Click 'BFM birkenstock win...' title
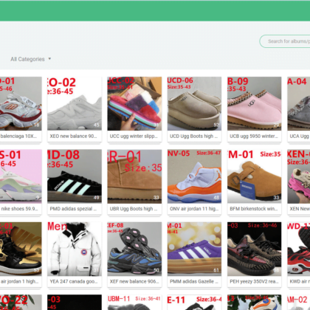Image resolution: width=310 pixels, height=310 pixels. click(x=254, y=209)
